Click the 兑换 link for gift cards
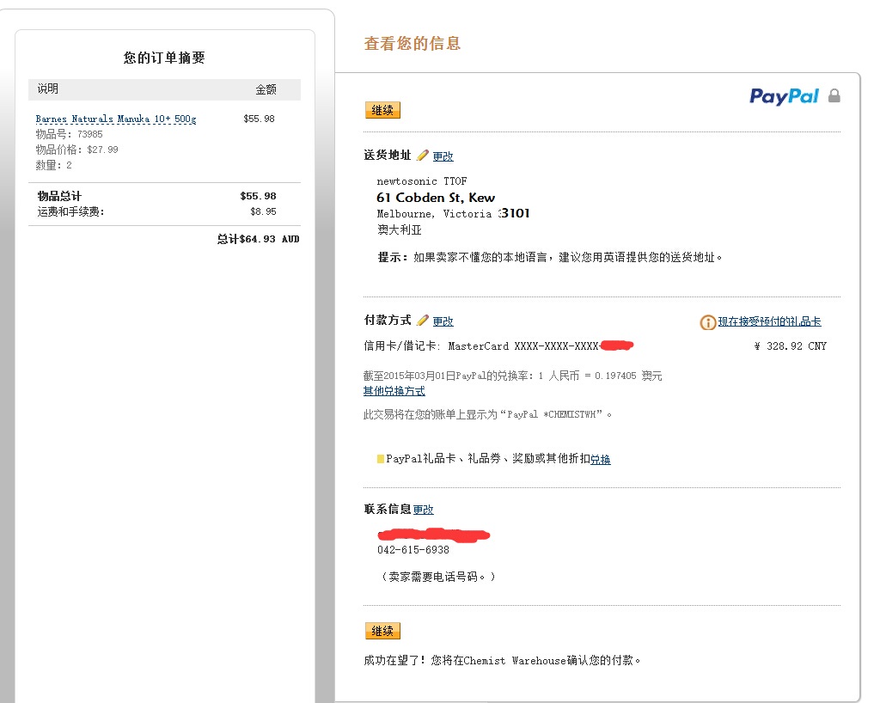The height and width of the screenshot is (703, 880). coord(601,460)
